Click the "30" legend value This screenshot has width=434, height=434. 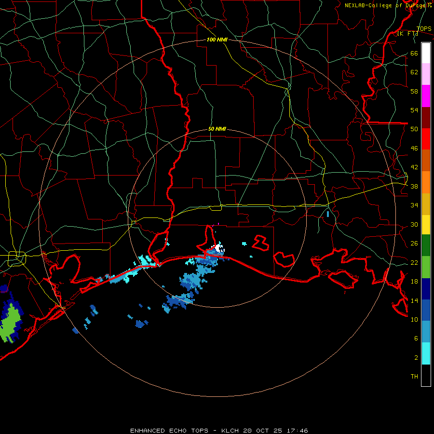click(x=414, y=224)
